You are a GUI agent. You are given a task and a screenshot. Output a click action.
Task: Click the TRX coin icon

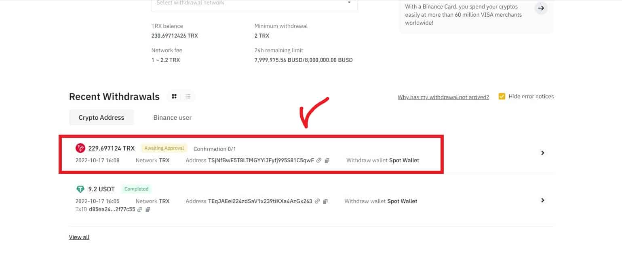click(80, 148)
